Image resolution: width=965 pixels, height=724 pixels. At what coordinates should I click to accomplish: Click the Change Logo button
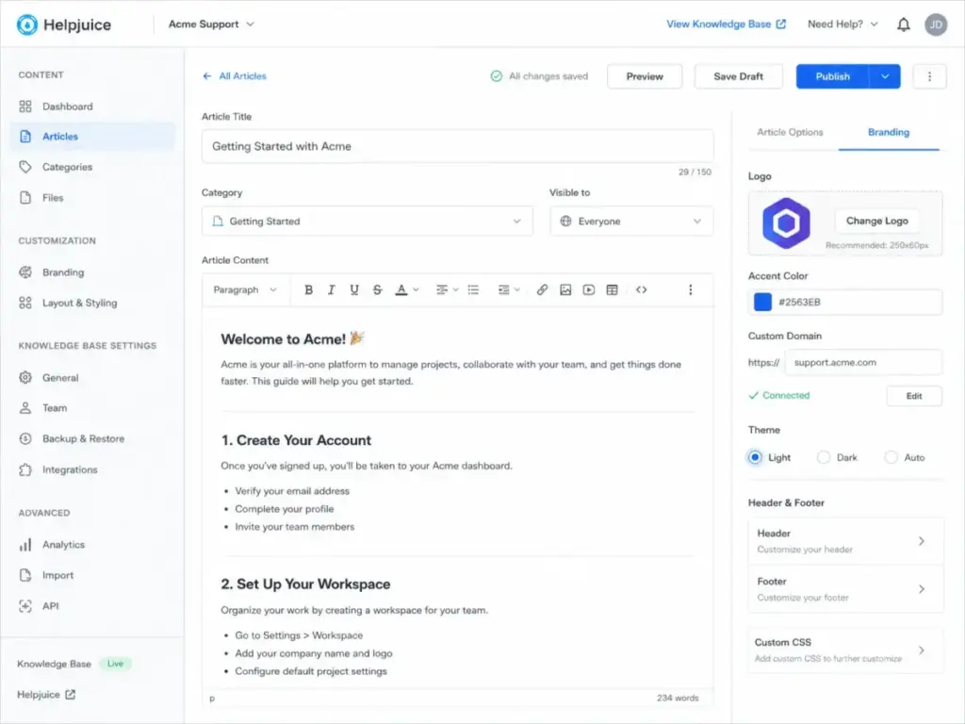[x=876, y=221]
